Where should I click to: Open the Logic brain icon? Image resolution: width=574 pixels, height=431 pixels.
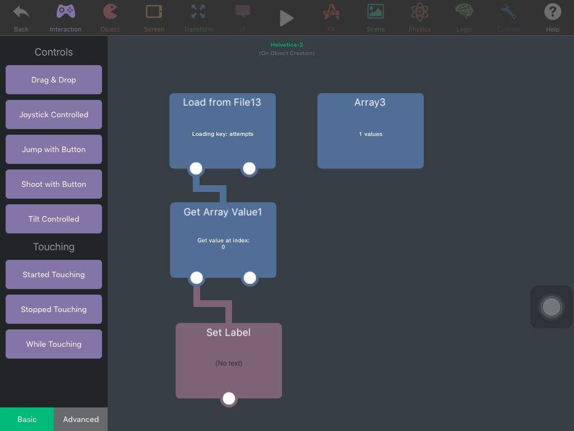click(x=464, y=12)
